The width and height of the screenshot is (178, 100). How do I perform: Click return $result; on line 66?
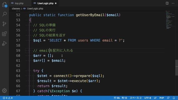(x=53, y=86)
